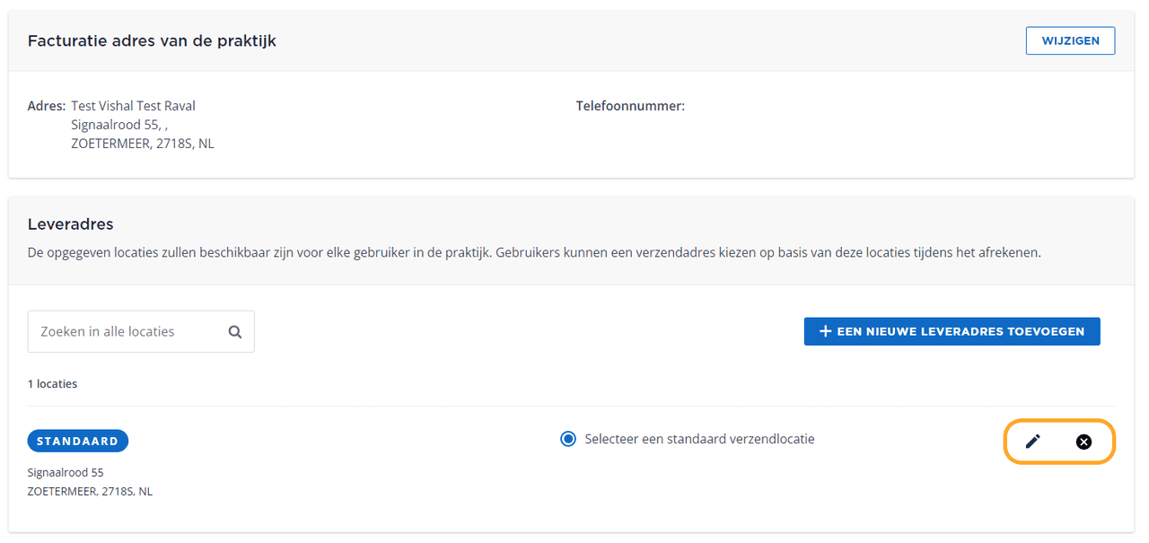Click the plus icon on the add address button
The image size is (1149, 543).
coord(825,331)
